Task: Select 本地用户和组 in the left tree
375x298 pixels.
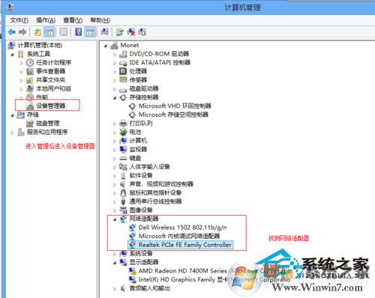Action: [x=54, y=88]
